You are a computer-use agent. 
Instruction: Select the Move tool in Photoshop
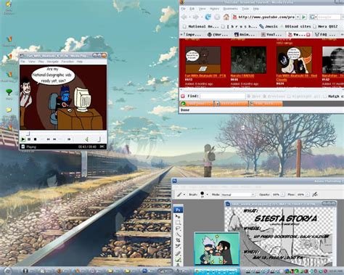tap(178, 216)
